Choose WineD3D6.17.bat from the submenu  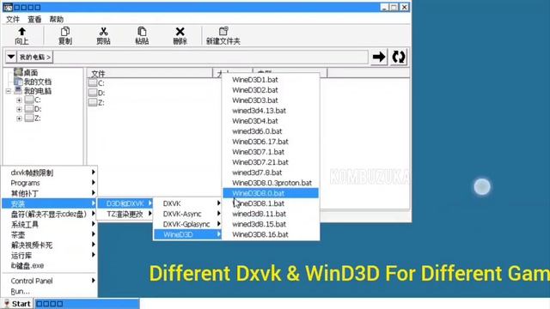tap(271, 142)
